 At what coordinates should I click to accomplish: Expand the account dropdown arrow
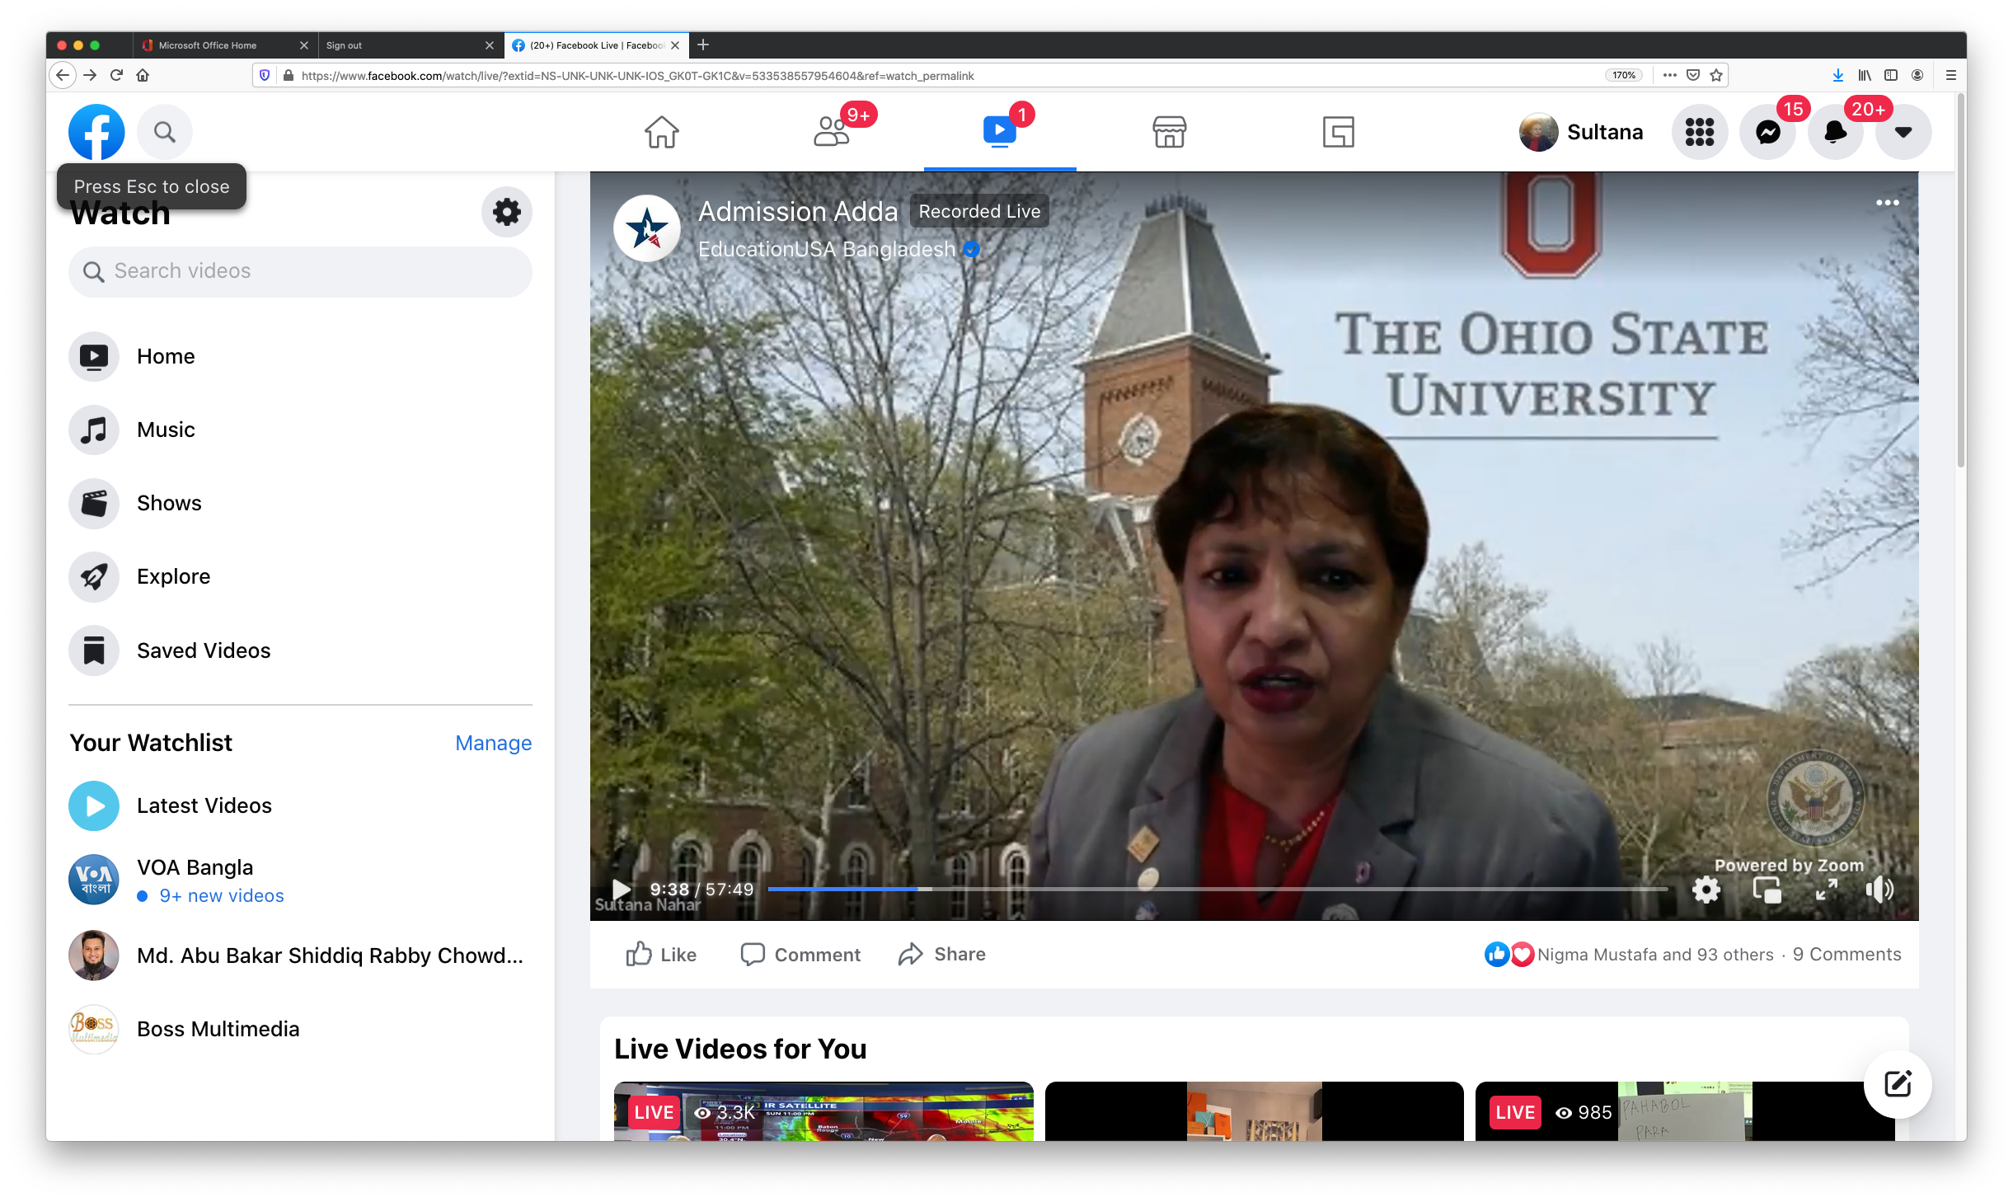1903,132
